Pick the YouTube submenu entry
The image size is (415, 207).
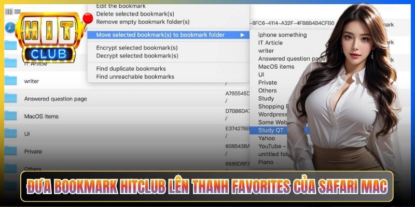pos(273,146)
